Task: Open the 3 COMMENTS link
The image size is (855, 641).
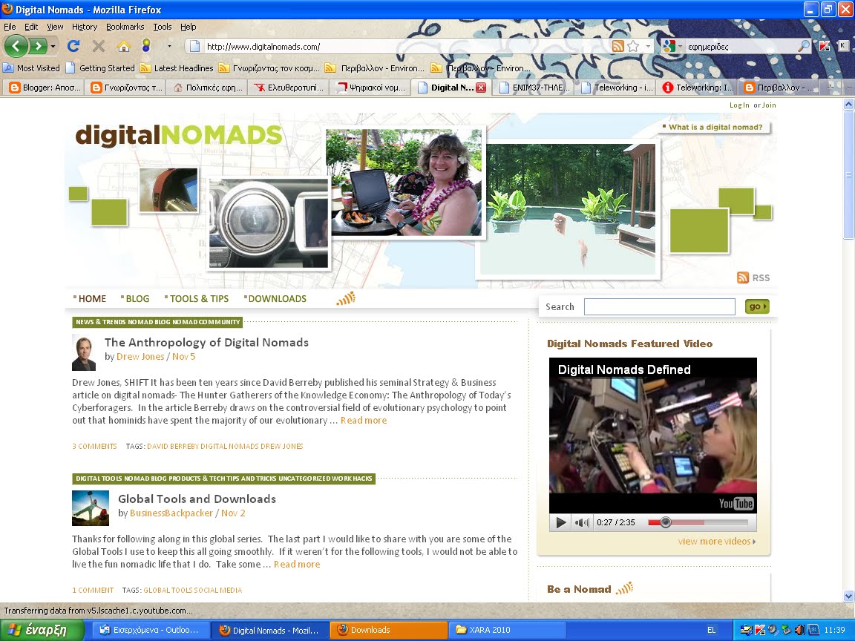Action: [94, 446]
